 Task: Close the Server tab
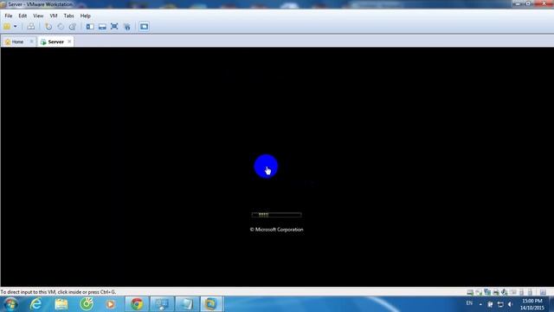pos(69,42)
